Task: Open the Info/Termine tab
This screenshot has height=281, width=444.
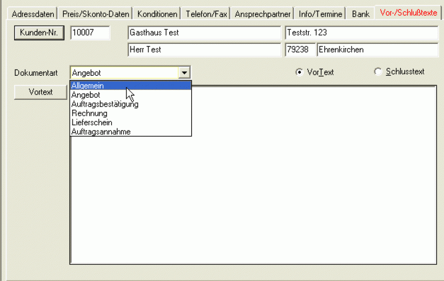Action: point(321,14)
